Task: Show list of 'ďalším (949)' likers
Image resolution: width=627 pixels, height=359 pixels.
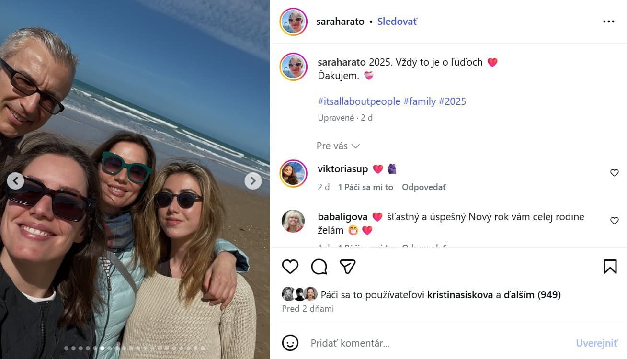Action: [x=532, y=295]
